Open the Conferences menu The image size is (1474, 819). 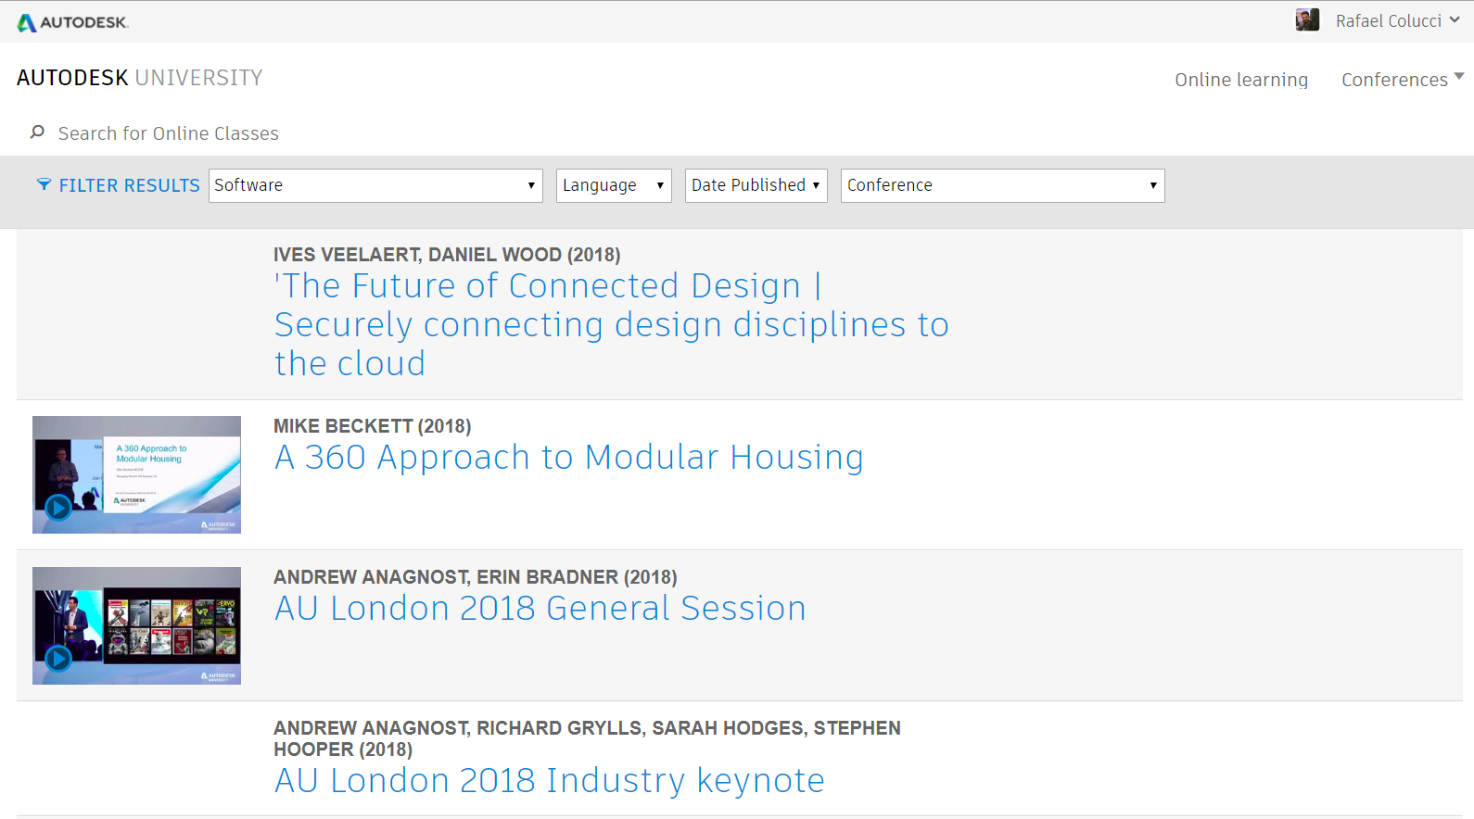pyautogui.click(x=1402, y=80)
